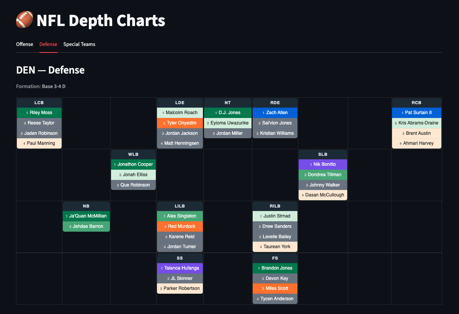Open the Special Teams tab
Screen dimensions: 459x314
tap(79, 44)
